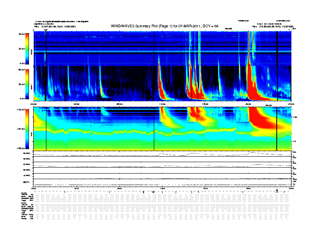Screen dimensions: 314x242
Task: Click 00:00 time label below RAD1 panel
Action: pos(33,104)
